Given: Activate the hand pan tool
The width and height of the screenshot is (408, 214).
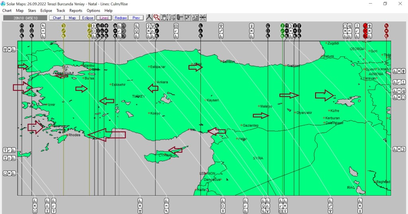Looking at the screenshot, I should [x=164, y=18].
